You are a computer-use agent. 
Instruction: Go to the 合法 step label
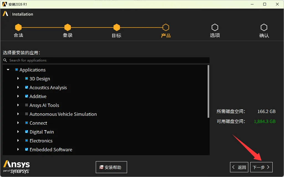[19, 35]
